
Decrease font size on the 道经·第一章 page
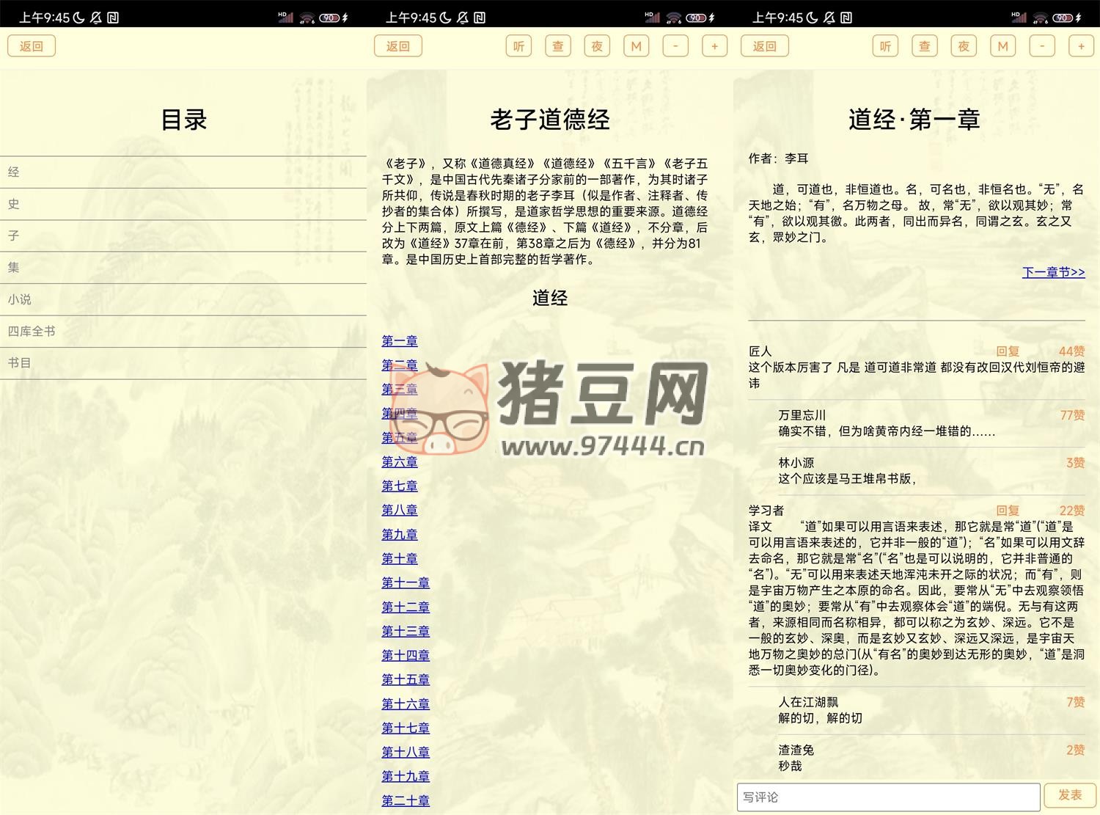coord(1041,46)
